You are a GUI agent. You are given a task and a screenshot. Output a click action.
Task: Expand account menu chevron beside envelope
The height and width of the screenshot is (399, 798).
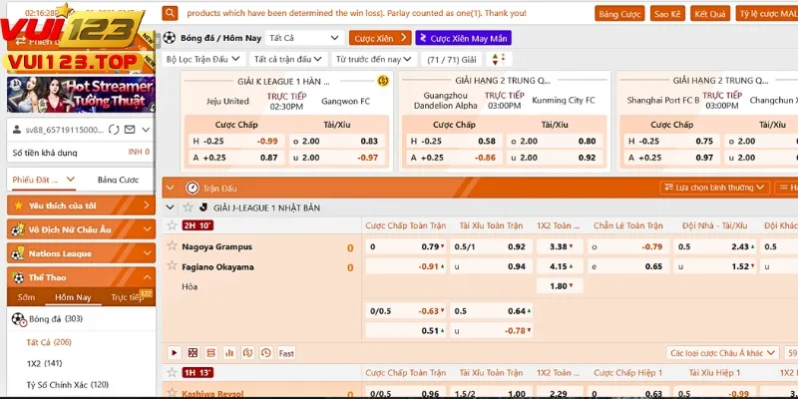pyautogui.click(x=146, y=130)
